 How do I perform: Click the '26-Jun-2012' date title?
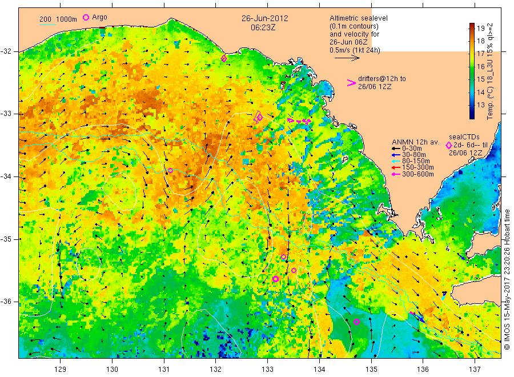tap(265, 18)
